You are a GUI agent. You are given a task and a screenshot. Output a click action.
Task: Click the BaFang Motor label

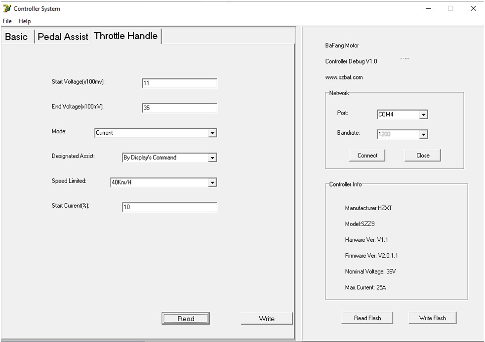pos(342,45)
